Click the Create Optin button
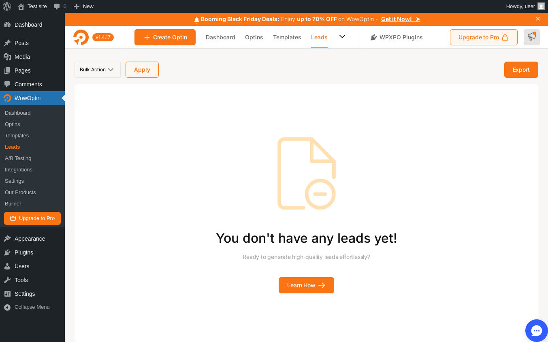548x342 pixels. 165,37
